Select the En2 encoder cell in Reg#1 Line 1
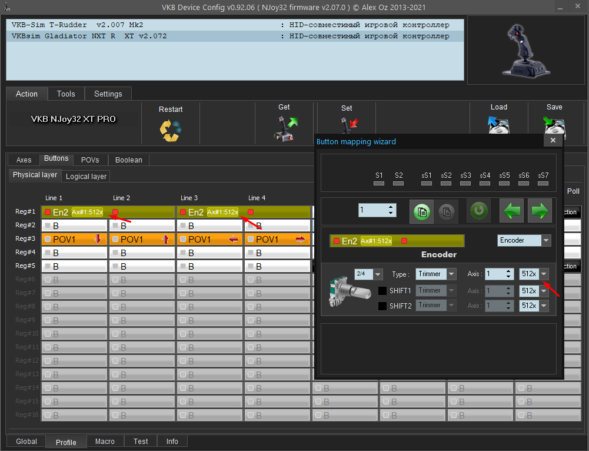 (108, 212)
